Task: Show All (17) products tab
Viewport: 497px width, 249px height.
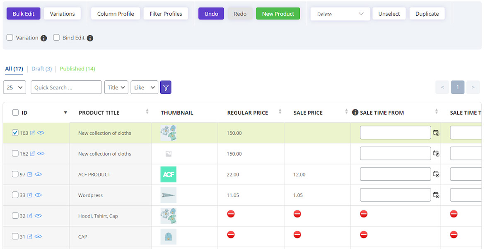Action: pyautogui.click(x=14, y=69)
